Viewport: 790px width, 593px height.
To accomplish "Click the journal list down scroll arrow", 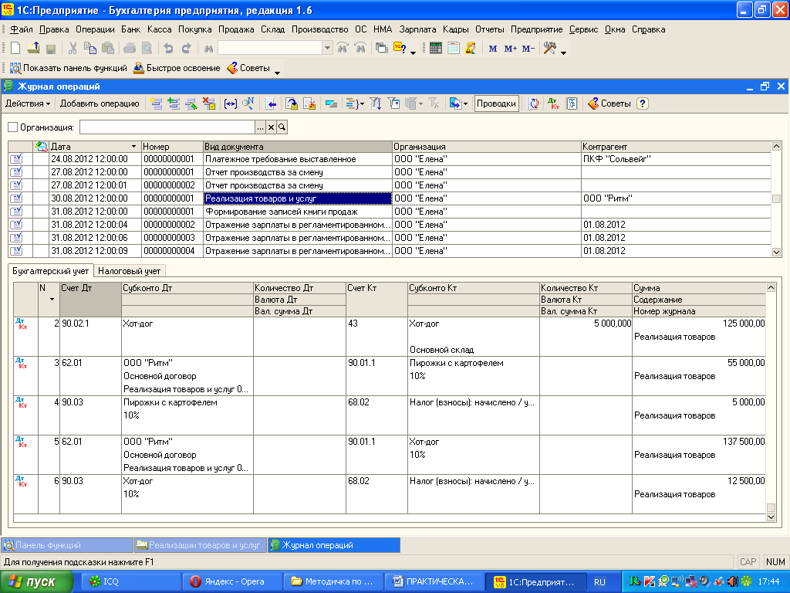I will click(776, 252).
